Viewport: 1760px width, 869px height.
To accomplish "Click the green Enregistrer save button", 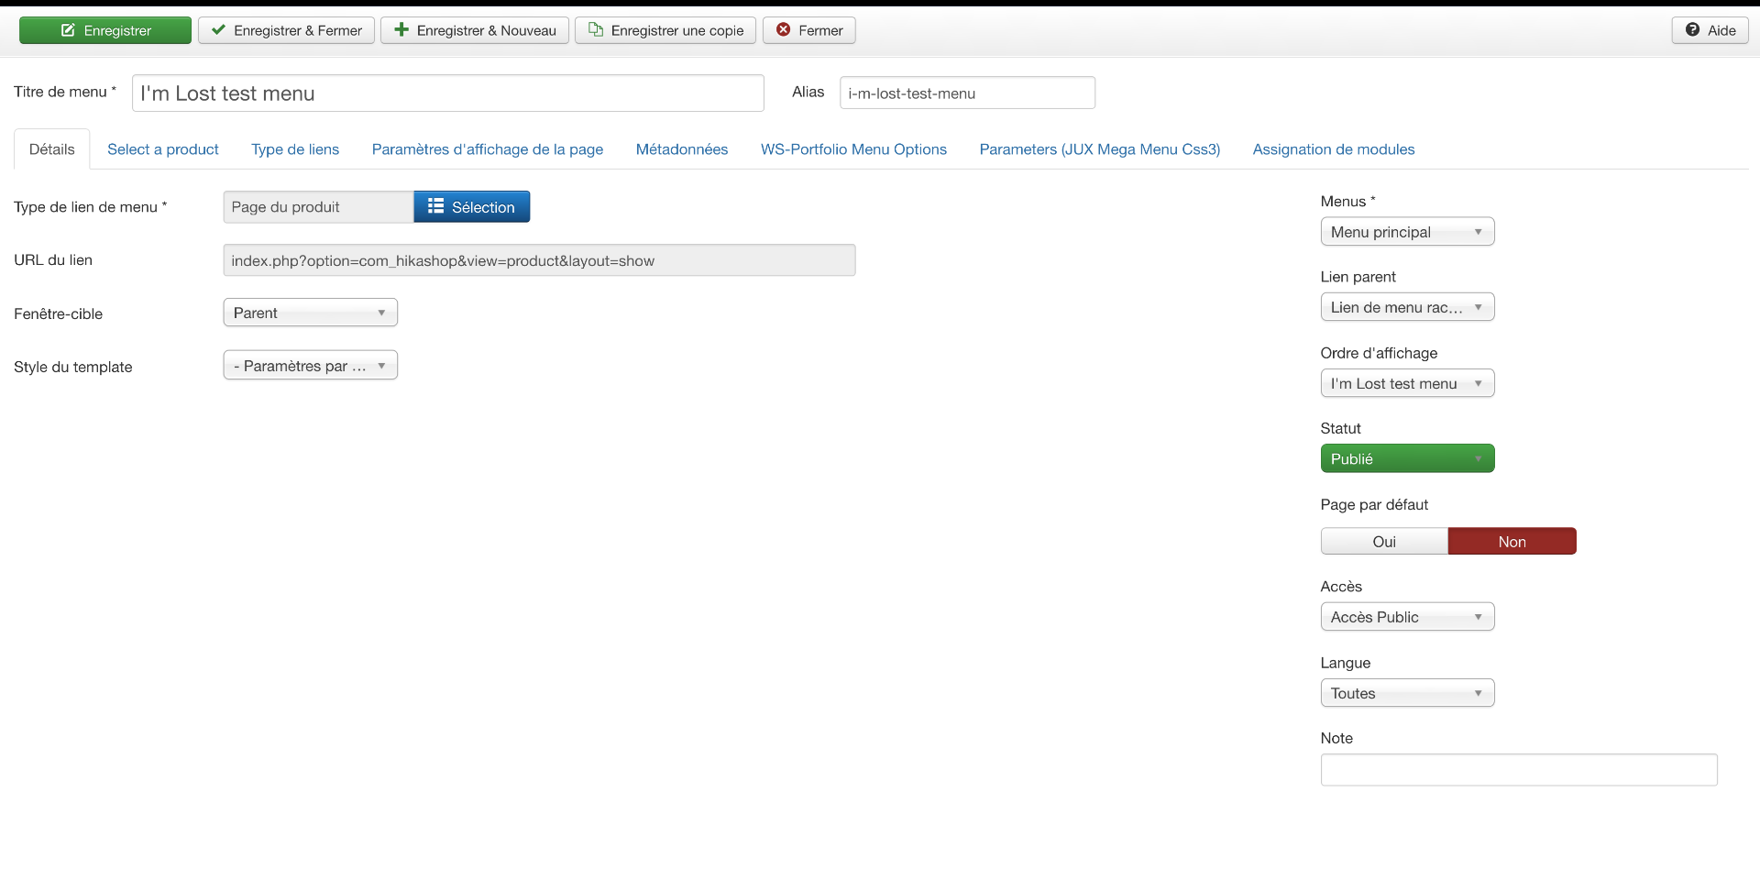I will (105, 30).
